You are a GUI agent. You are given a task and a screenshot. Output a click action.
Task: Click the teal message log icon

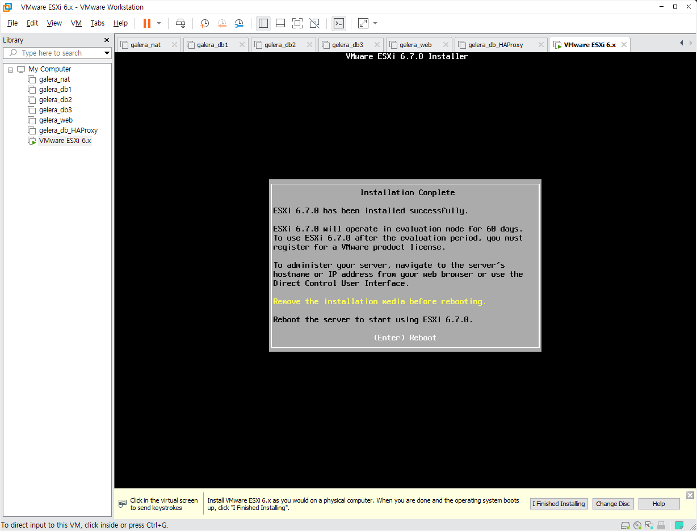[679, 525]
